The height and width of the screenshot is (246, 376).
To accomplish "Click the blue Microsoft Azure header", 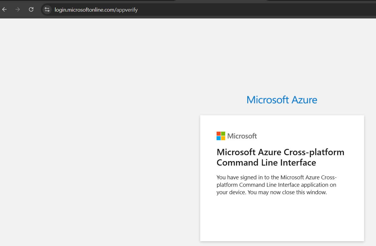I will (x=282, y=99).
